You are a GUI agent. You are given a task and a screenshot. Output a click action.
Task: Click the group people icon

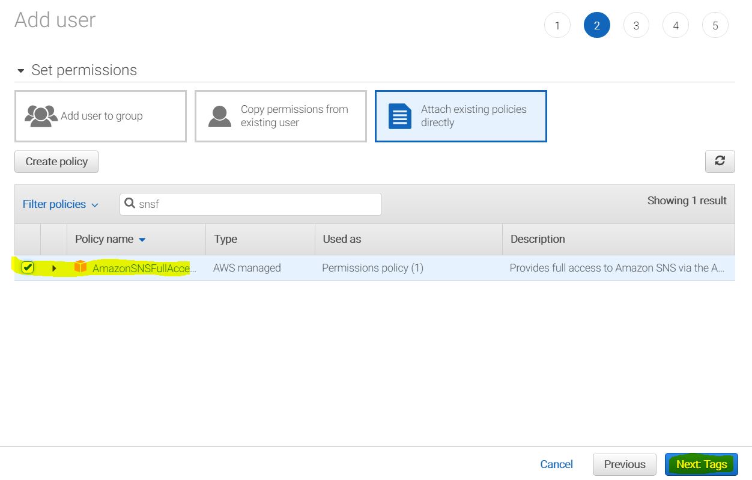[x=41, y=116]
